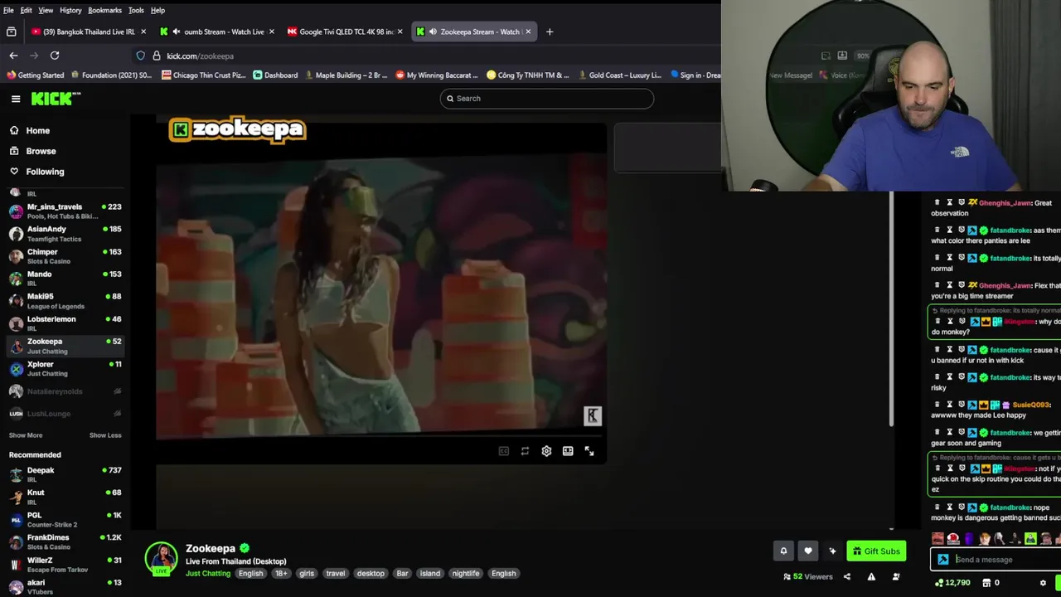Click the Gift Subs button
The image size is (1061, 597).
[x=876, y=551]
